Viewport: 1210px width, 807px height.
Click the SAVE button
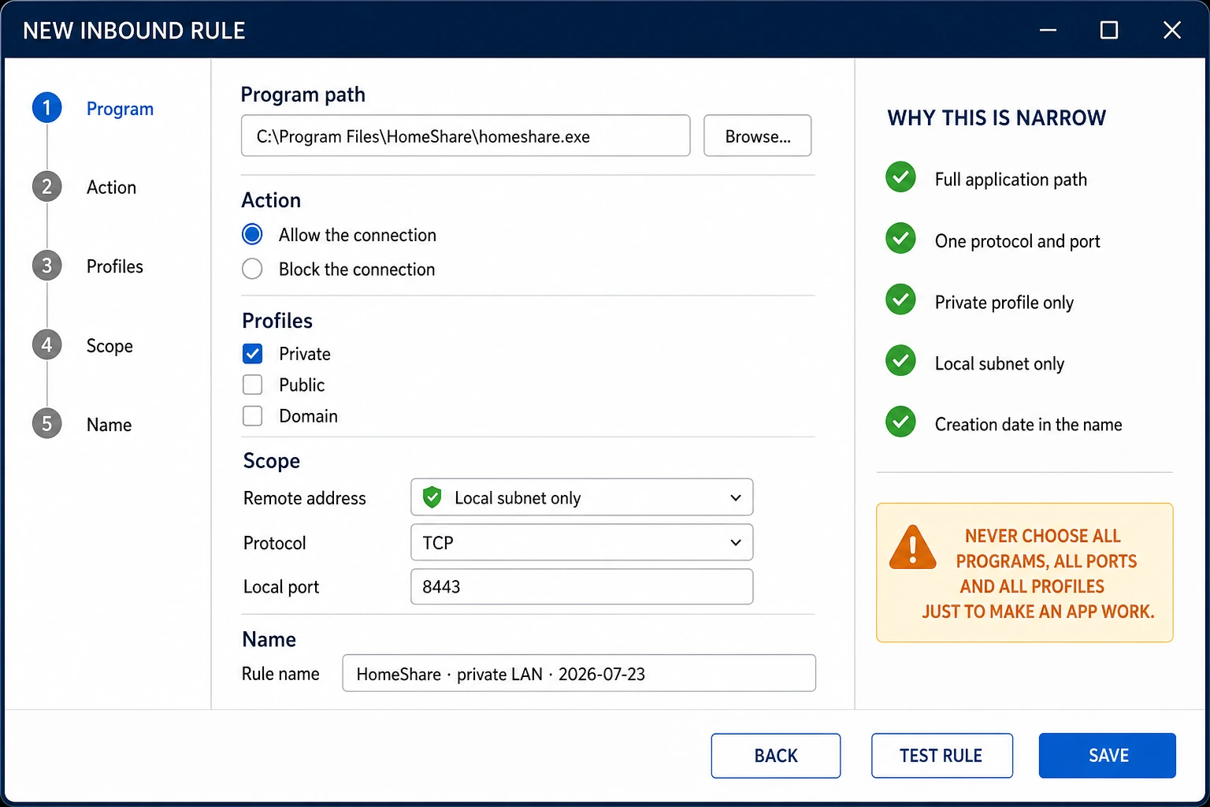point(1108,756)
